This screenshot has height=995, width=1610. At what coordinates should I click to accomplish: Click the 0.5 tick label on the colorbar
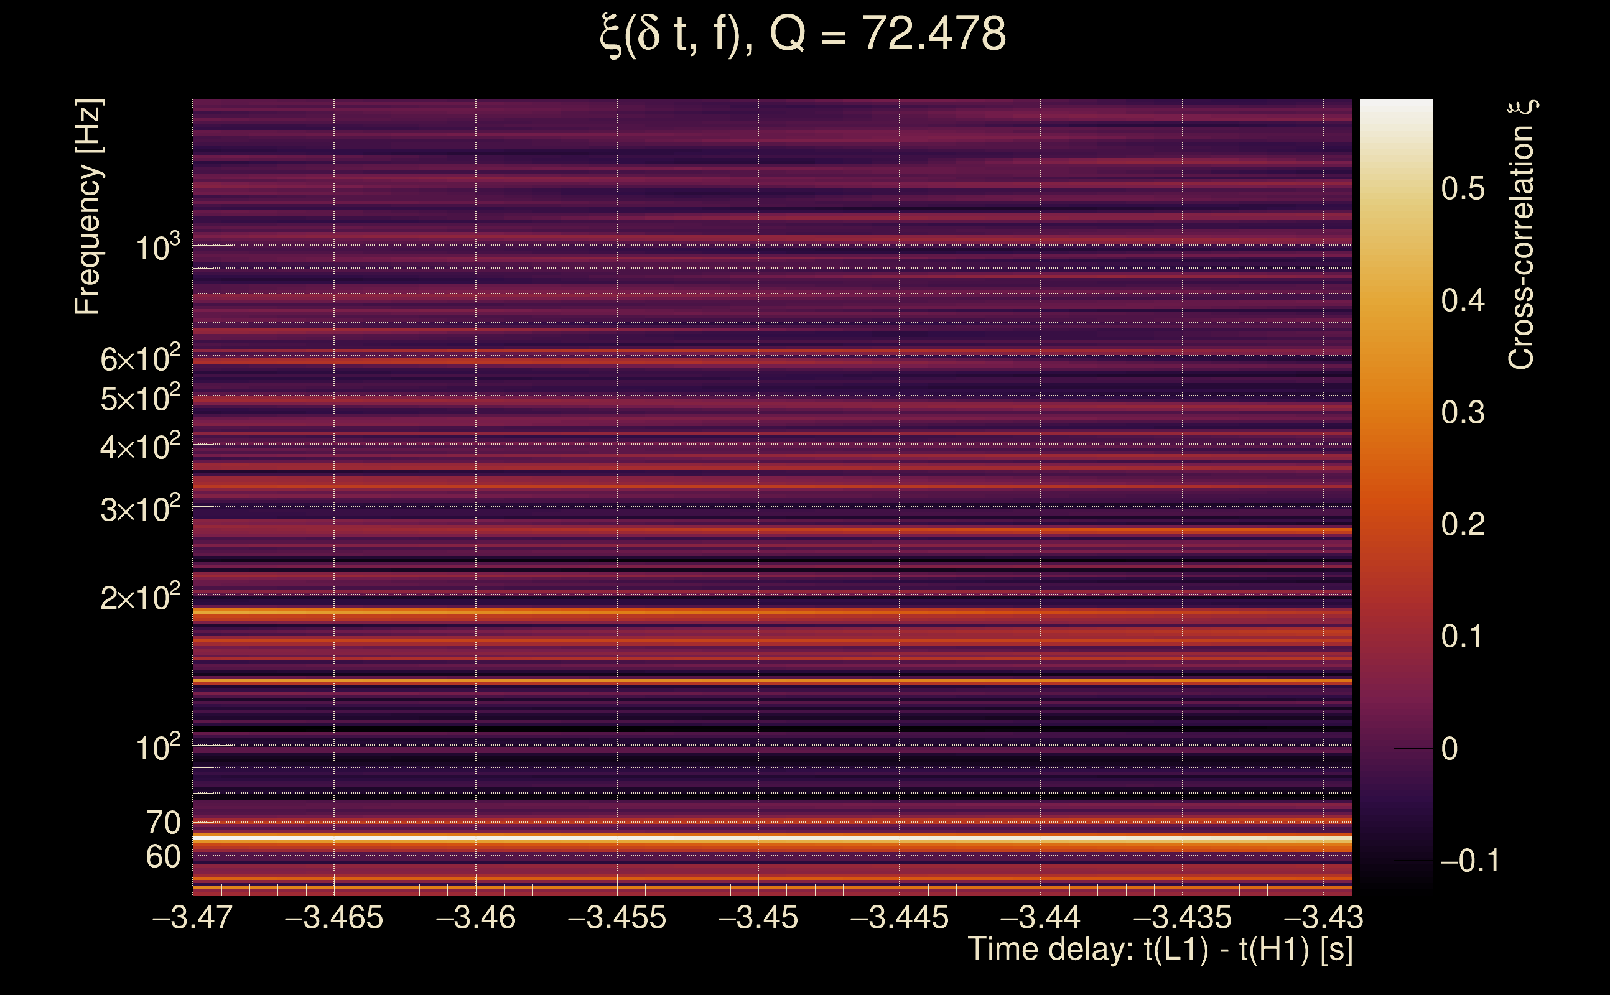(x=1463, y=189)
